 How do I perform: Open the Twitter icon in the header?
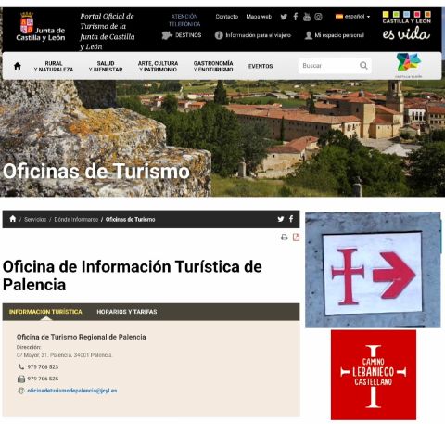point(284,17)
